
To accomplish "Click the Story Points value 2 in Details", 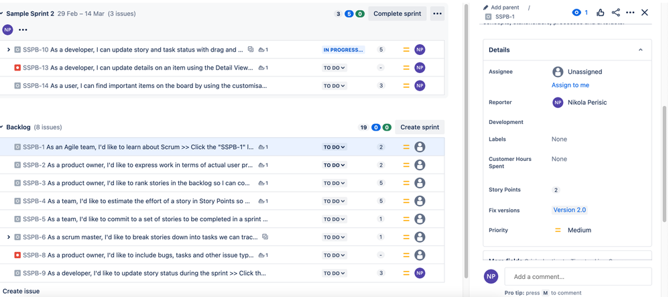I will pyautogui.click(x=556, y=190).
